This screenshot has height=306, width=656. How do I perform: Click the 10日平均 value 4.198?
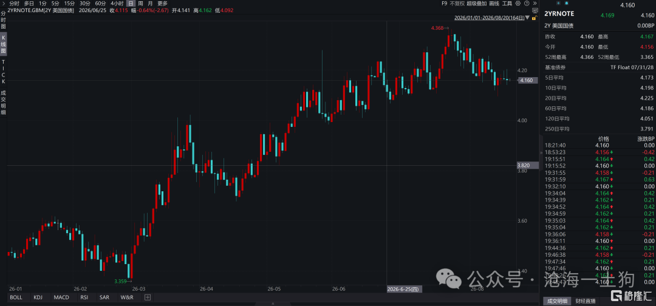coord(646,88)
